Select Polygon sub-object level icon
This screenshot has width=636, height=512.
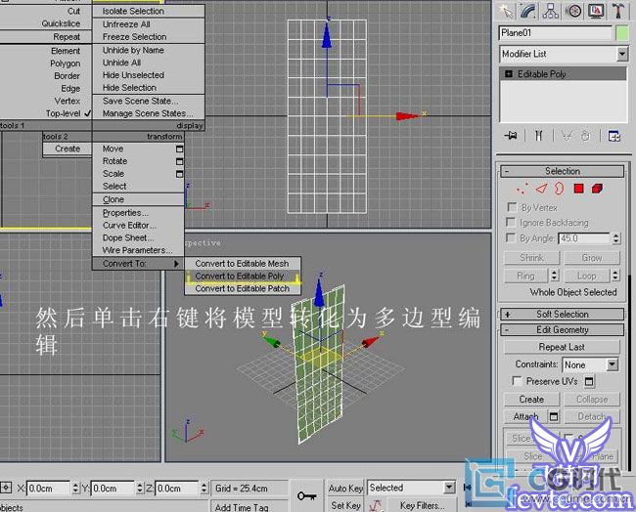click(579, 189)
